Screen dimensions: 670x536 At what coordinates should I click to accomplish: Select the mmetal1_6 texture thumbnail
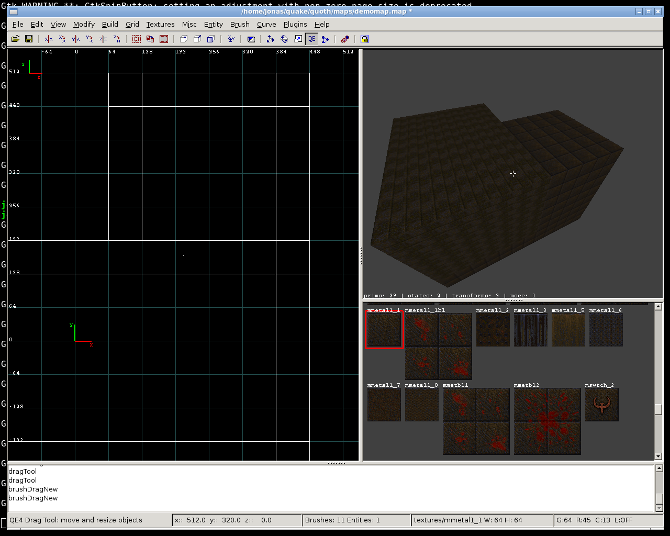606,330
